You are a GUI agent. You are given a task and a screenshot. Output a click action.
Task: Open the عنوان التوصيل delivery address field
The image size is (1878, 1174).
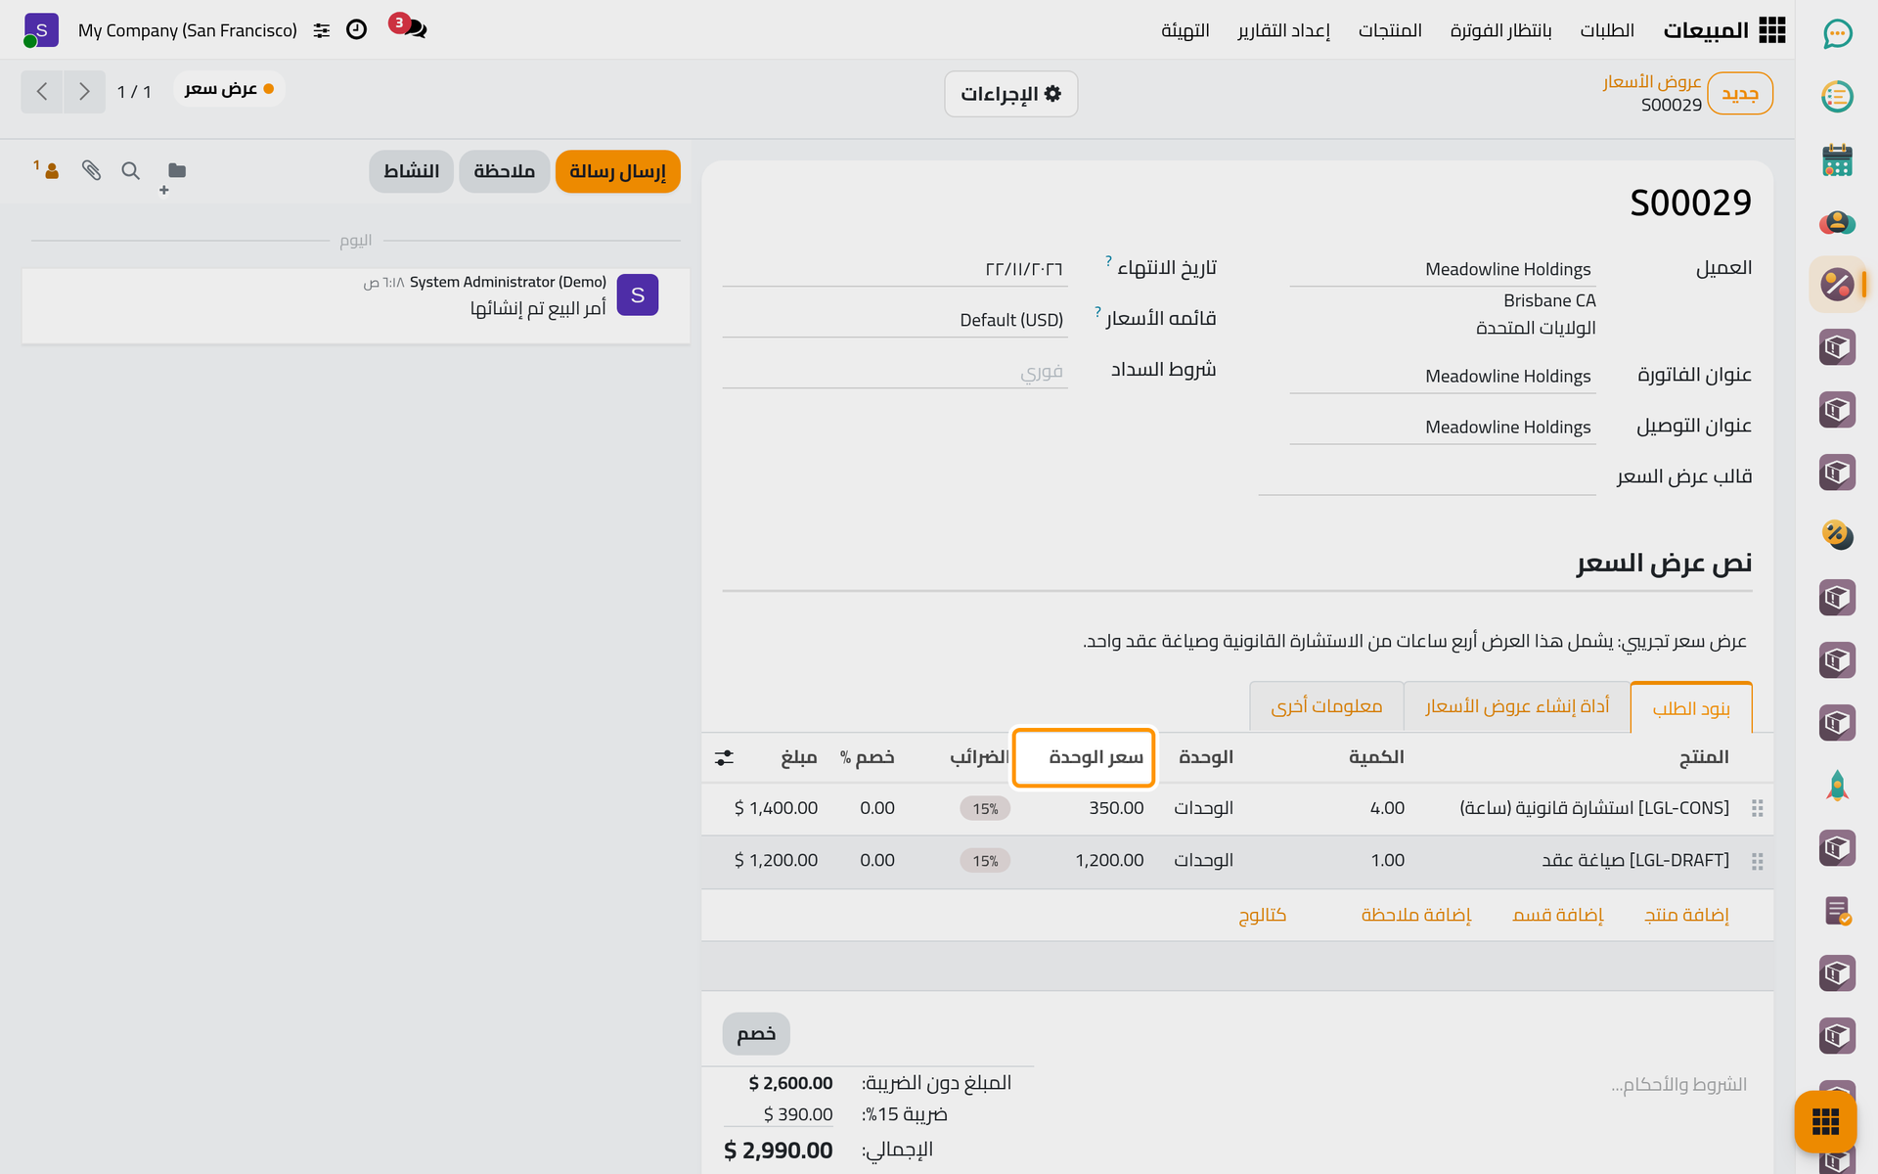tap(1443, 428)
